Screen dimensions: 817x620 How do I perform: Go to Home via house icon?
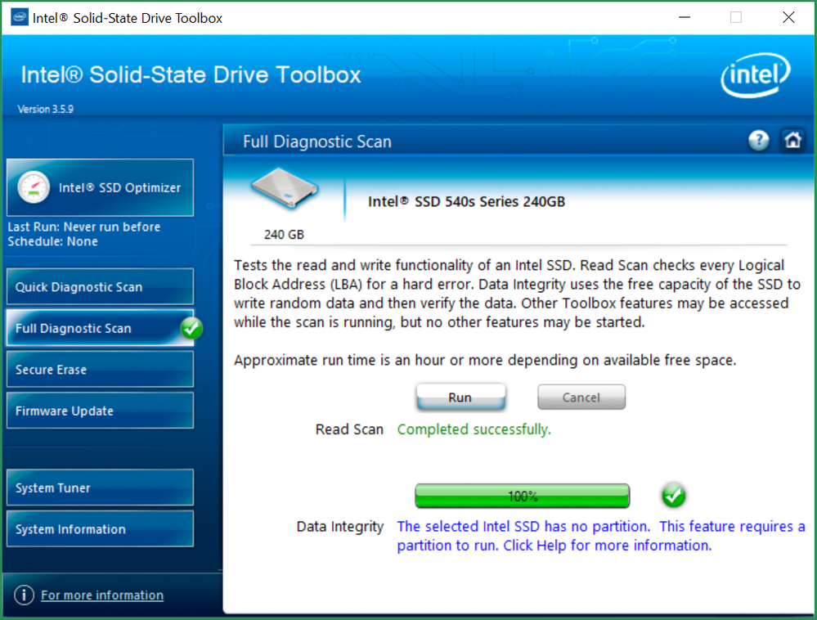[x=792, y=141]
